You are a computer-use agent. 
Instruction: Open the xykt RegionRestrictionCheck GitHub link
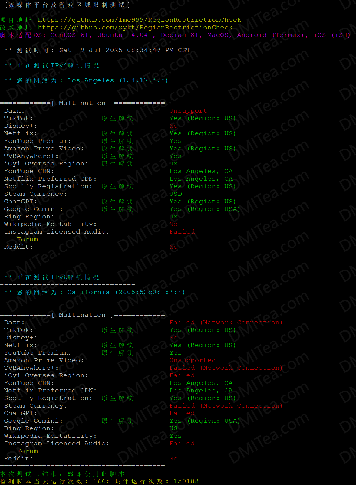coord(135,28)
